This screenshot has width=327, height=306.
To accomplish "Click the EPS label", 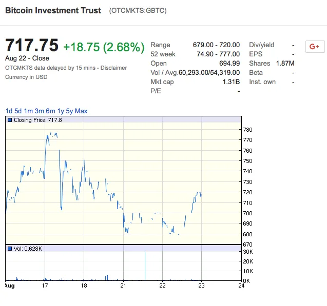I will (x=256, y=54).
